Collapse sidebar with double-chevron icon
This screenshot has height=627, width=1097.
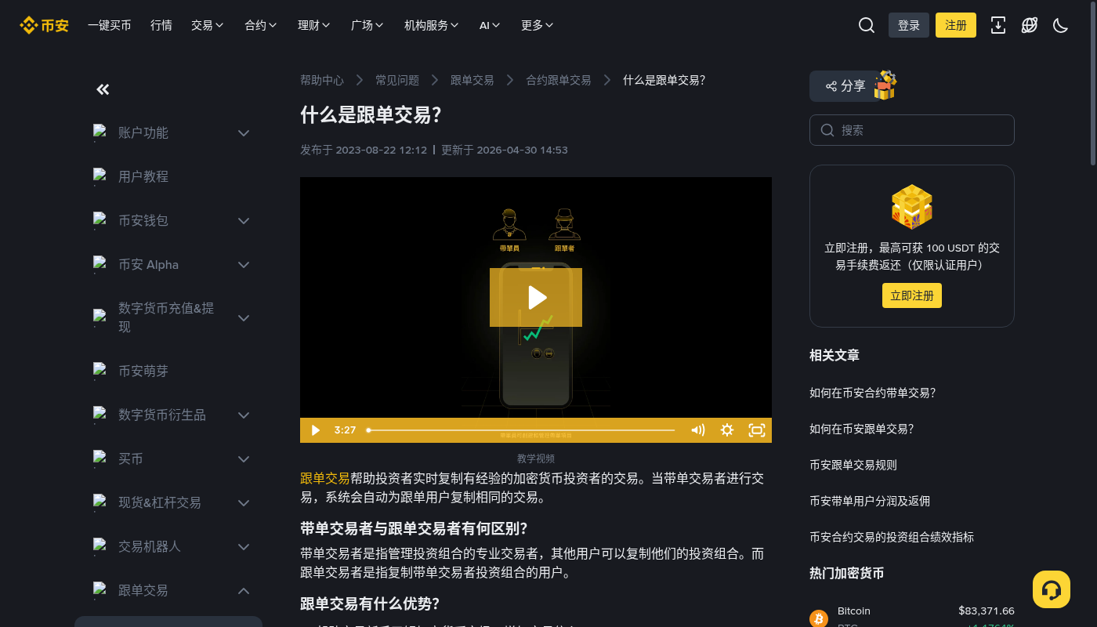point(103,89)
